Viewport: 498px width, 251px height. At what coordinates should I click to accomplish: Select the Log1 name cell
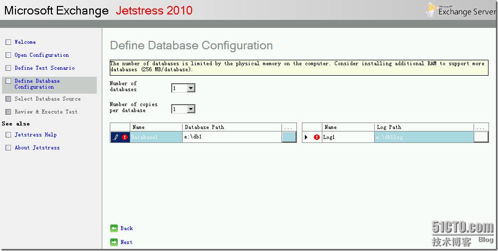point(348,137)
